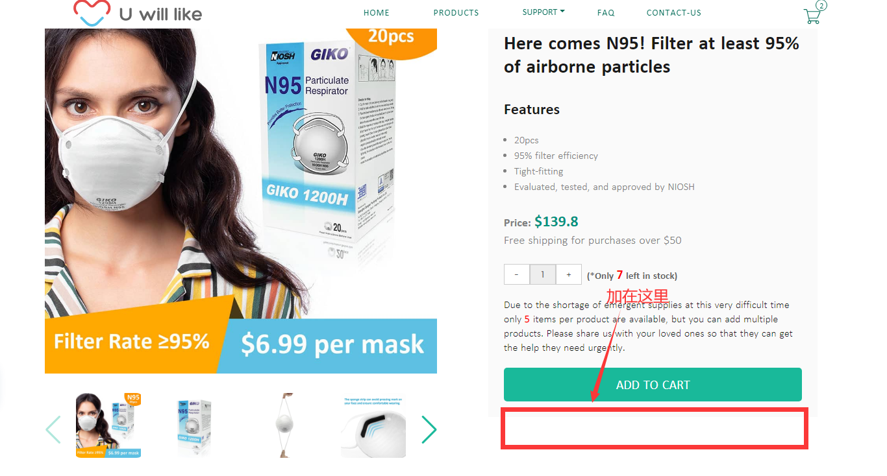This screenshot has width=887, height=476.
Task: Open the PRODUCTS menu item
Action: 456,12
